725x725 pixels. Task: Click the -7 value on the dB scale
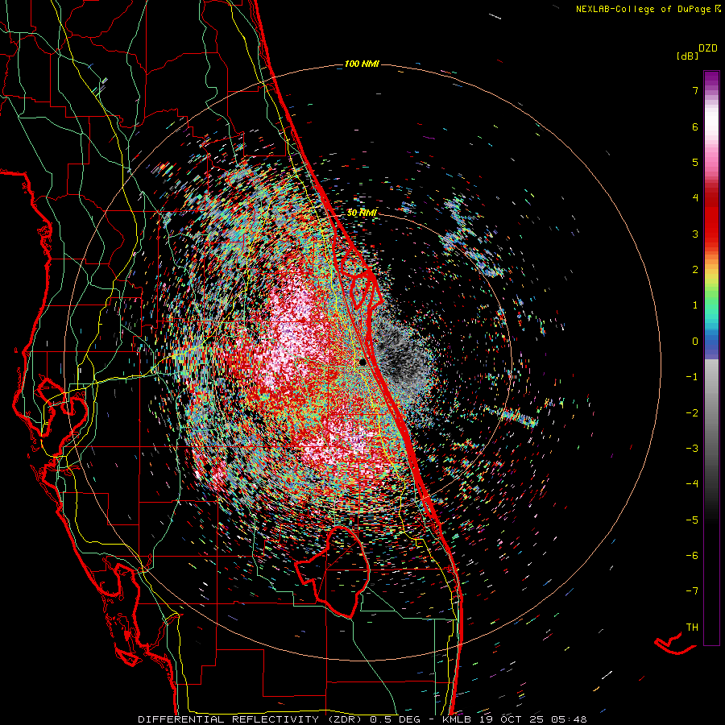click(x=692, y=591)
